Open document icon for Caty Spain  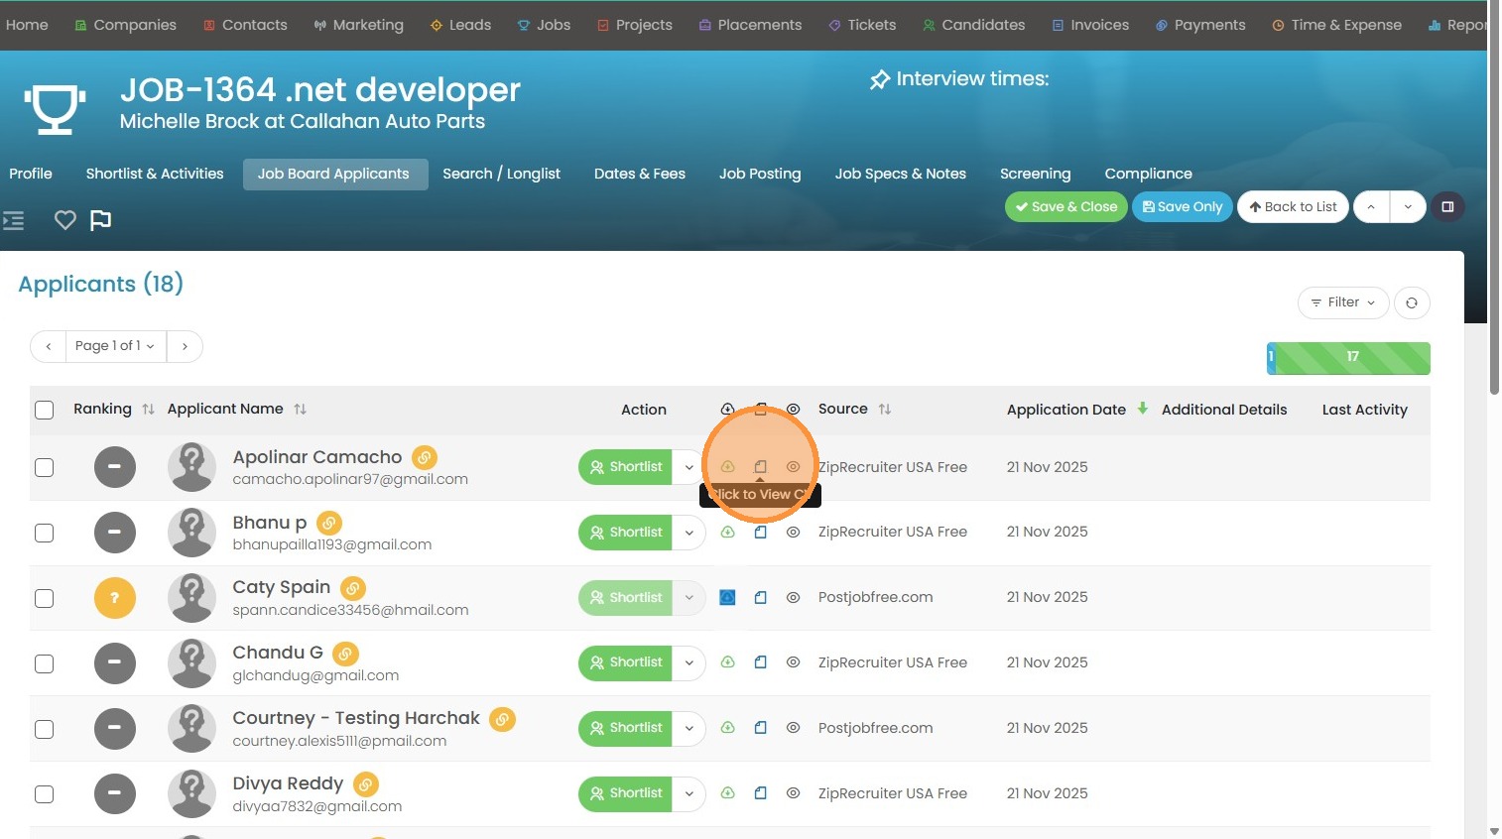[760, 598]
